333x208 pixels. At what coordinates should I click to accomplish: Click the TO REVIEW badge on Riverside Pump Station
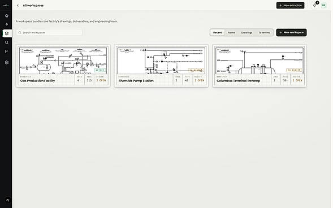(x=196, y=70)
